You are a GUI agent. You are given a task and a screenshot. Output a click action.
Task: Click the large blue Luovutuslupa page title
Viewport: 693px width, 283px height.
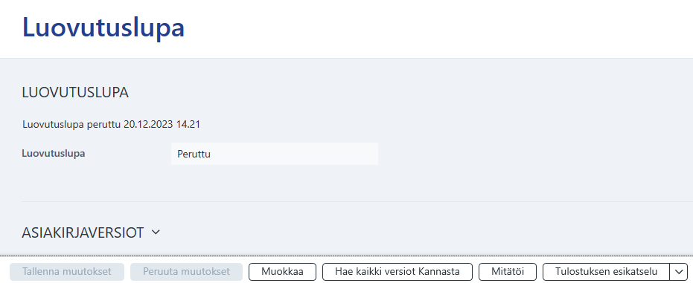click(103, 27)
